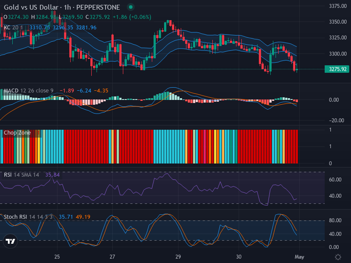Click the TradingView logo badge
Screen dimensions: 351x263
(x=10, y=241)
